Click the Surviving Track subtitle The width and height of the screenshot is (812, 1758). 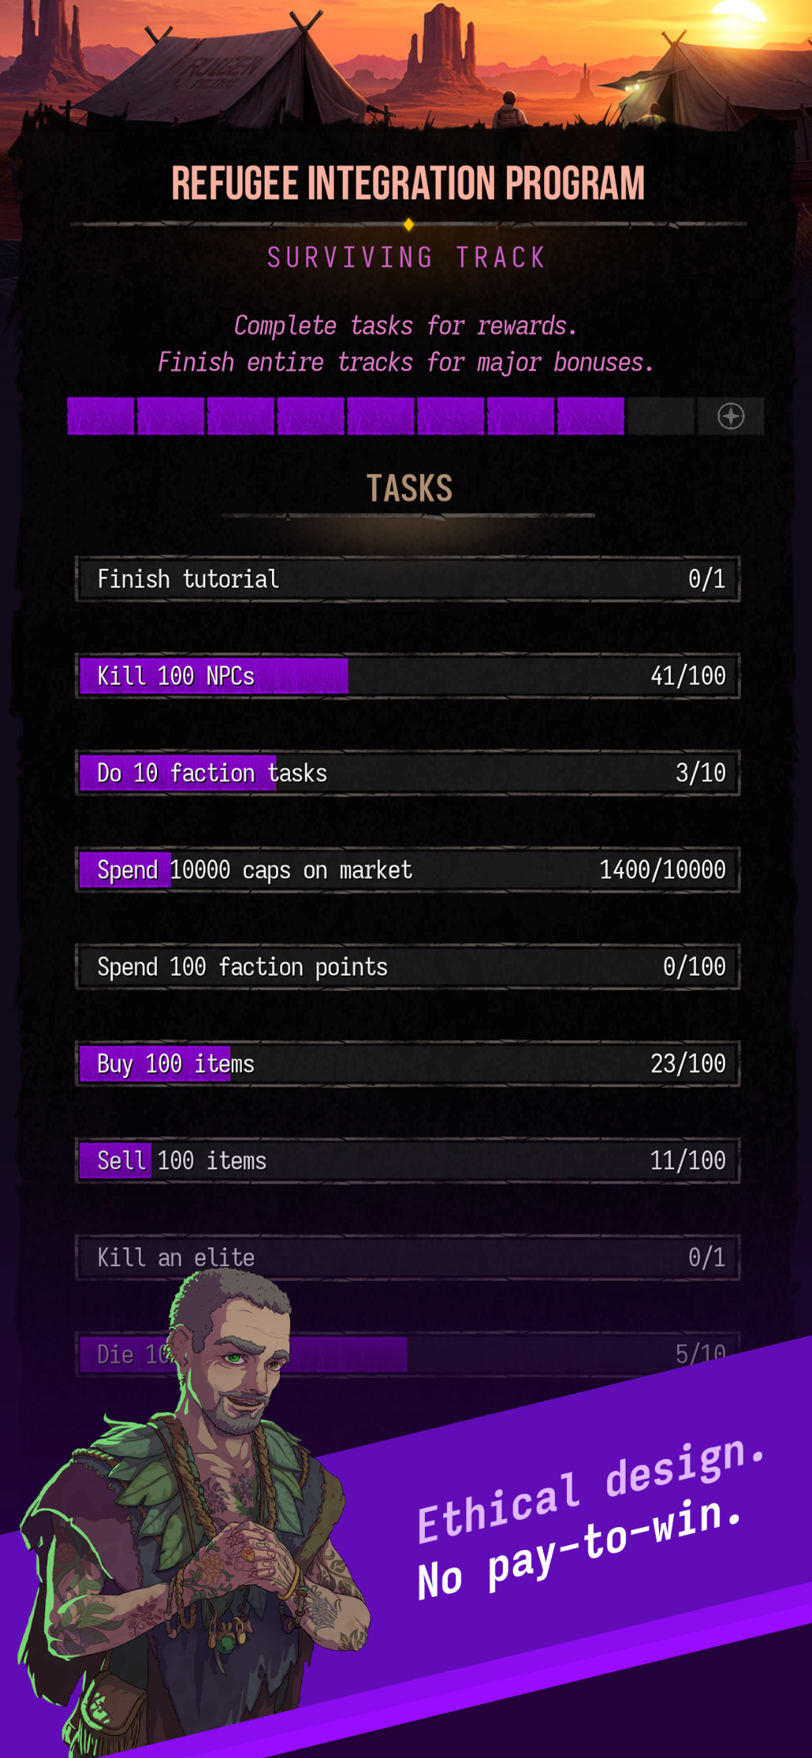(x=407, y=258)
